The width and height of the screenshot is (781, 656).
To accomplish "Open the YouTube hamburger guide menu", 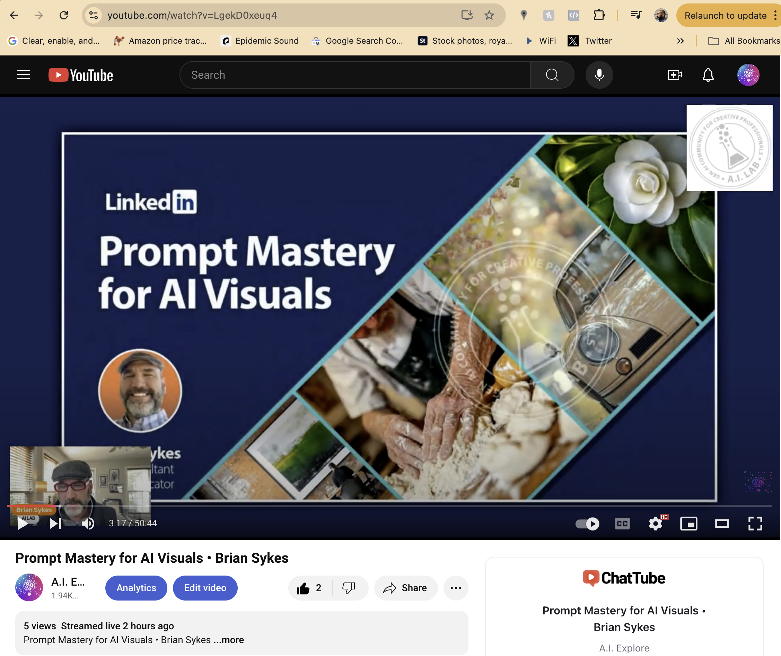I will pyautogui.click(x=24, y=75).
